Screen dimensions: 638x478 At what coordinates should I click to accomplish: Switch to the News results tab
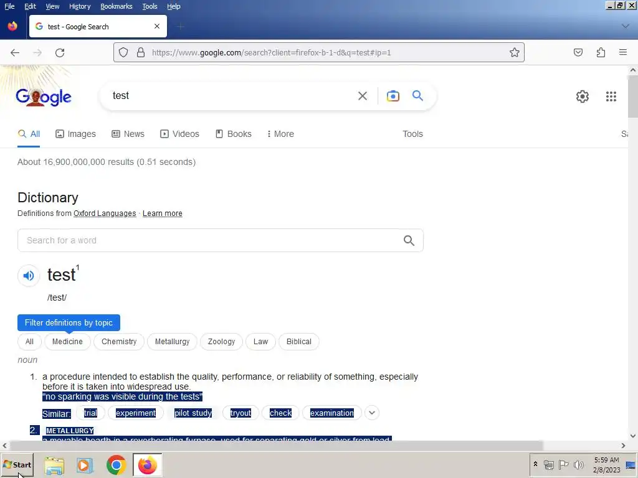click(x=128, y=134)
